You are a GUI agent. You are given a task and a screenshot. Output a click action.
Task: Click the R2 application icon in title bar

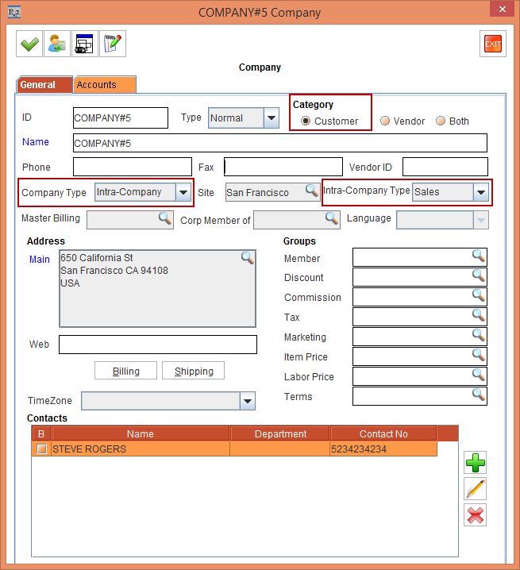[x=14, y=13]
